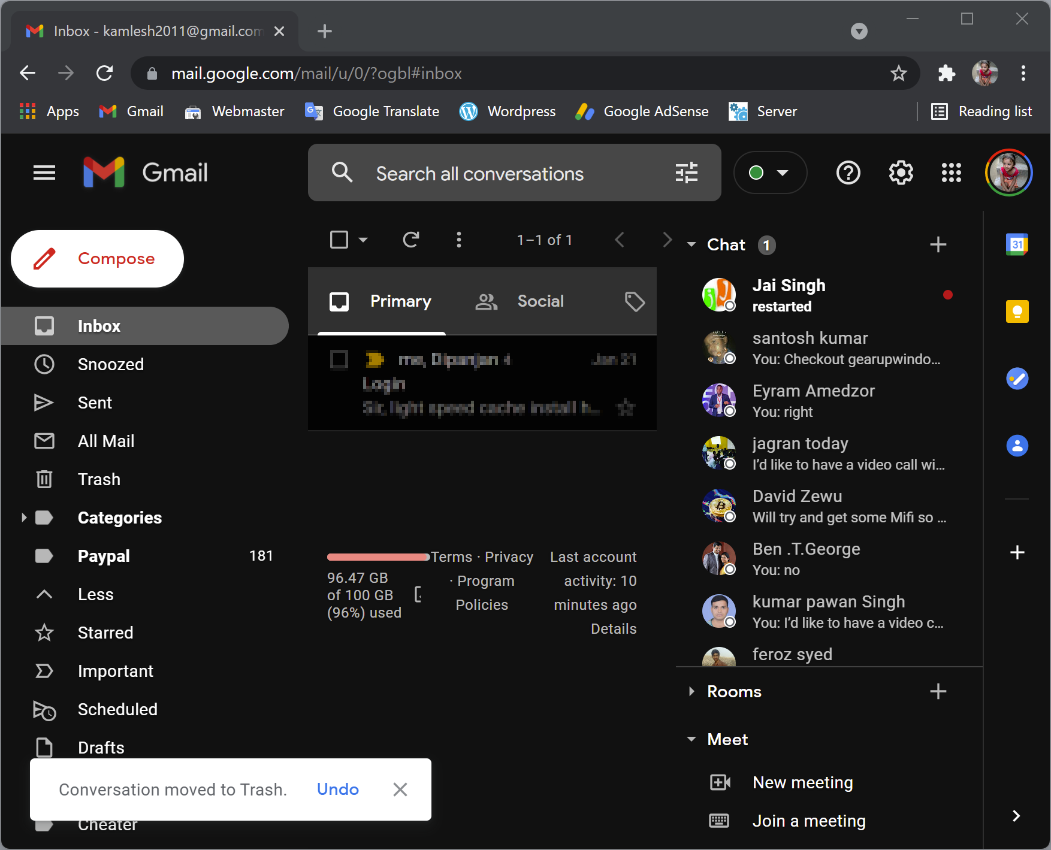Open Contacts side panel
This screenshot has width=1051, height=850.
(1017, 446)
